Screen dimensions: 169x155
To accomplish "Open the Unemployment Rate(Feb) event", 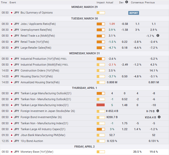I will click(x=36, y=30).
